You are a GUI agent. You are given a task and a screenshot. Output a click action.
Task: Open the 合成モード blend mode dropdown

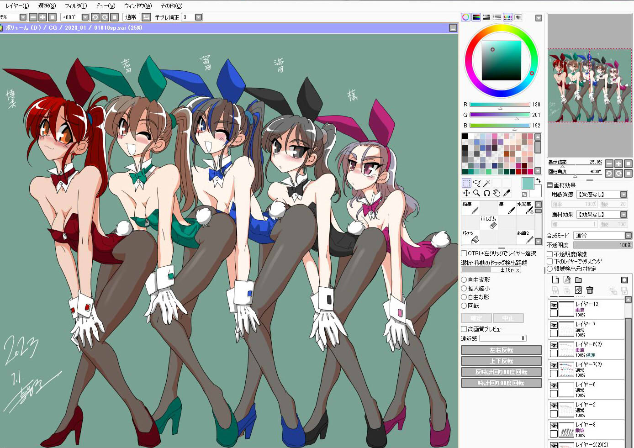(x=628, y=236)
